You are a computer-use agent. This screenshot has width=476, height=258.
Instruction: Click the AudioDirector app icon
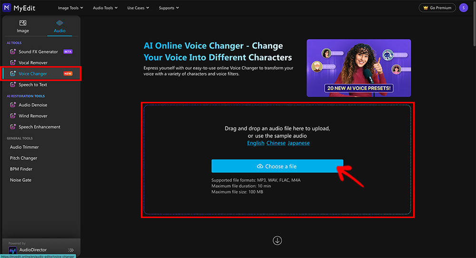click(x=12, y=250)
